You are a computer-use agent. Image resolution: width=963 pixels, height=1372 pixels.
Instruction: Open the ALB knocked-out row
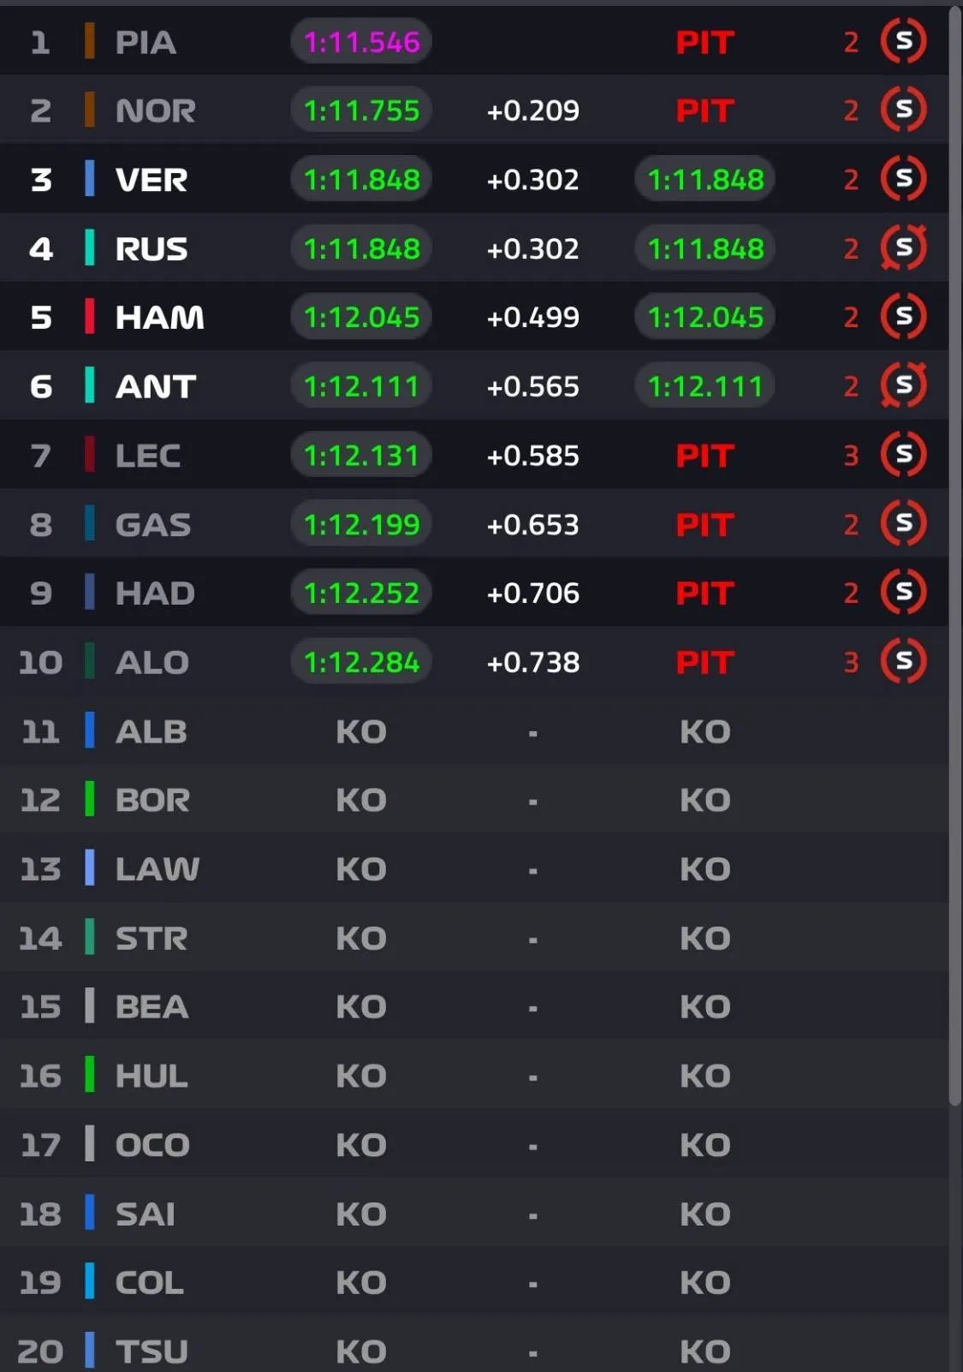[474, 731]
